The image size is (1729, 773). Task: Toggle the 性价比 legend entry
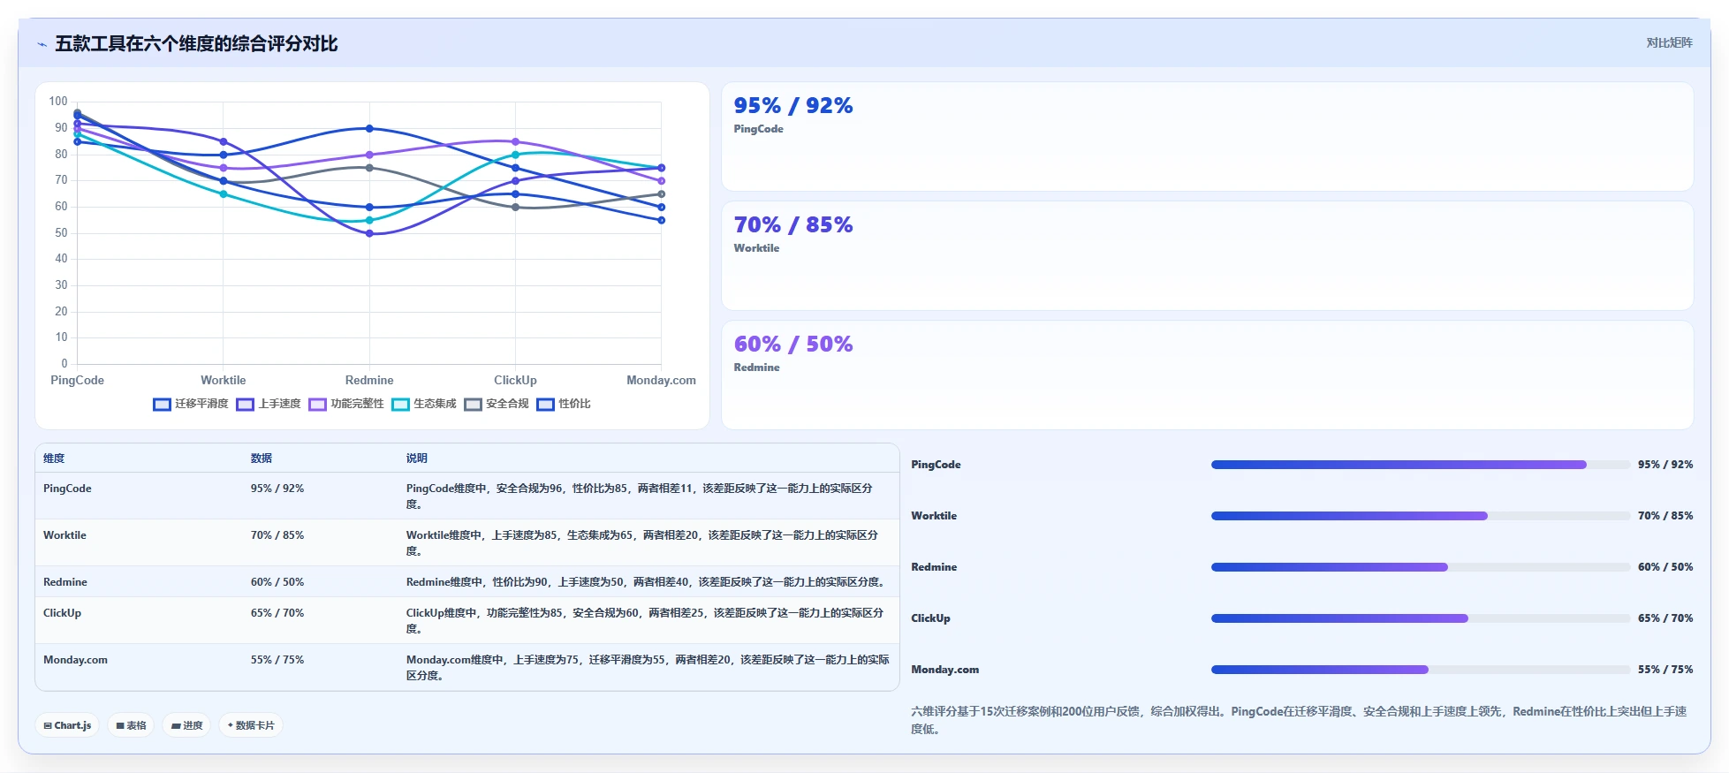pyautogui.click(x=564, y=404)
